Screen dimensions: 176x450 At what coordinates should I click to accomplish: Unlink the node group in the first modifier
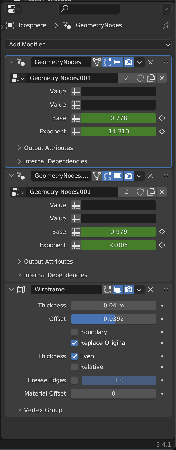162,78
